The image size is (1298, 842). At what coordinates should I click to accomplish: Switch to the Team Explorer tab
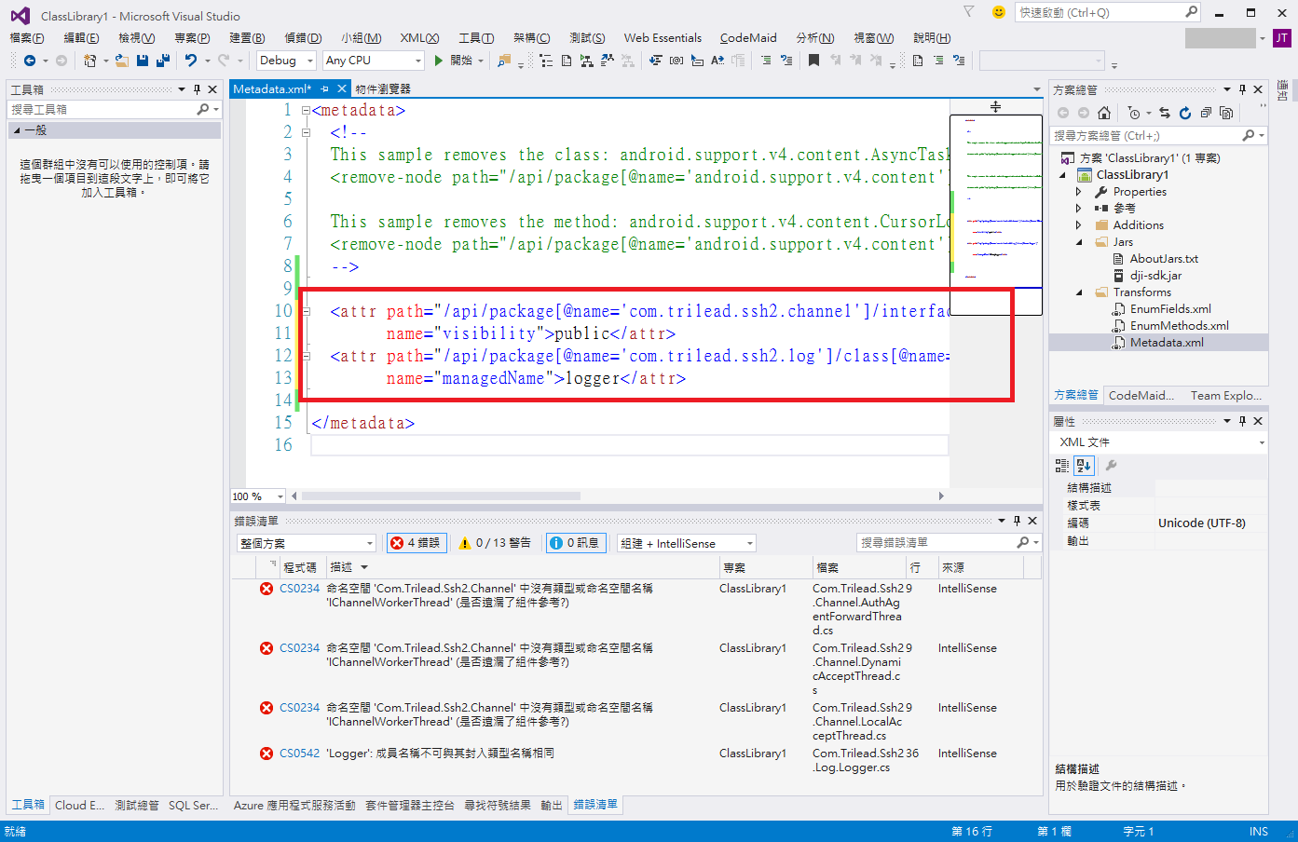[1225, 396]
